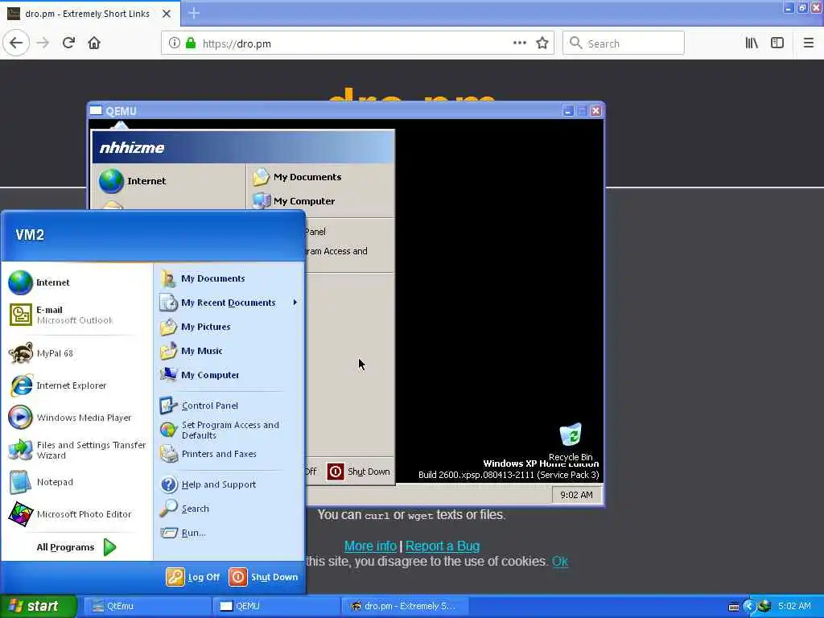
Task: Open Microsoft Photo Editor
Action: coord(70,514)
